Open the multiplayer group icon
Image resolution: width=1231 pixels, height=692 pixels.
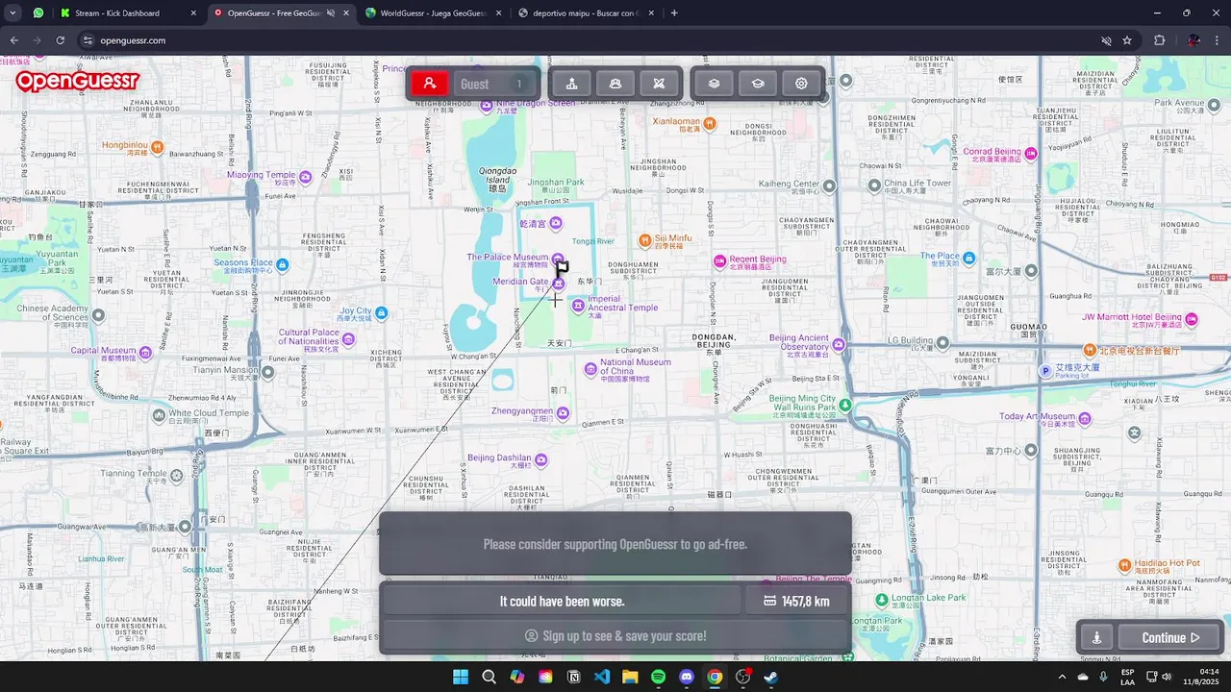point(615,84)
